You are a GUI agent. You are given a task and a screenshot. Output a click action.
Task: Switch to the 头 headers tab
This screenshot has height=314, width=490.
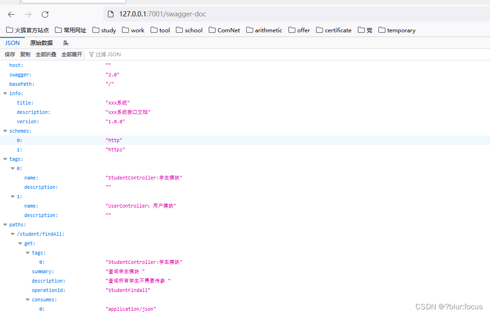click(66, 43)
